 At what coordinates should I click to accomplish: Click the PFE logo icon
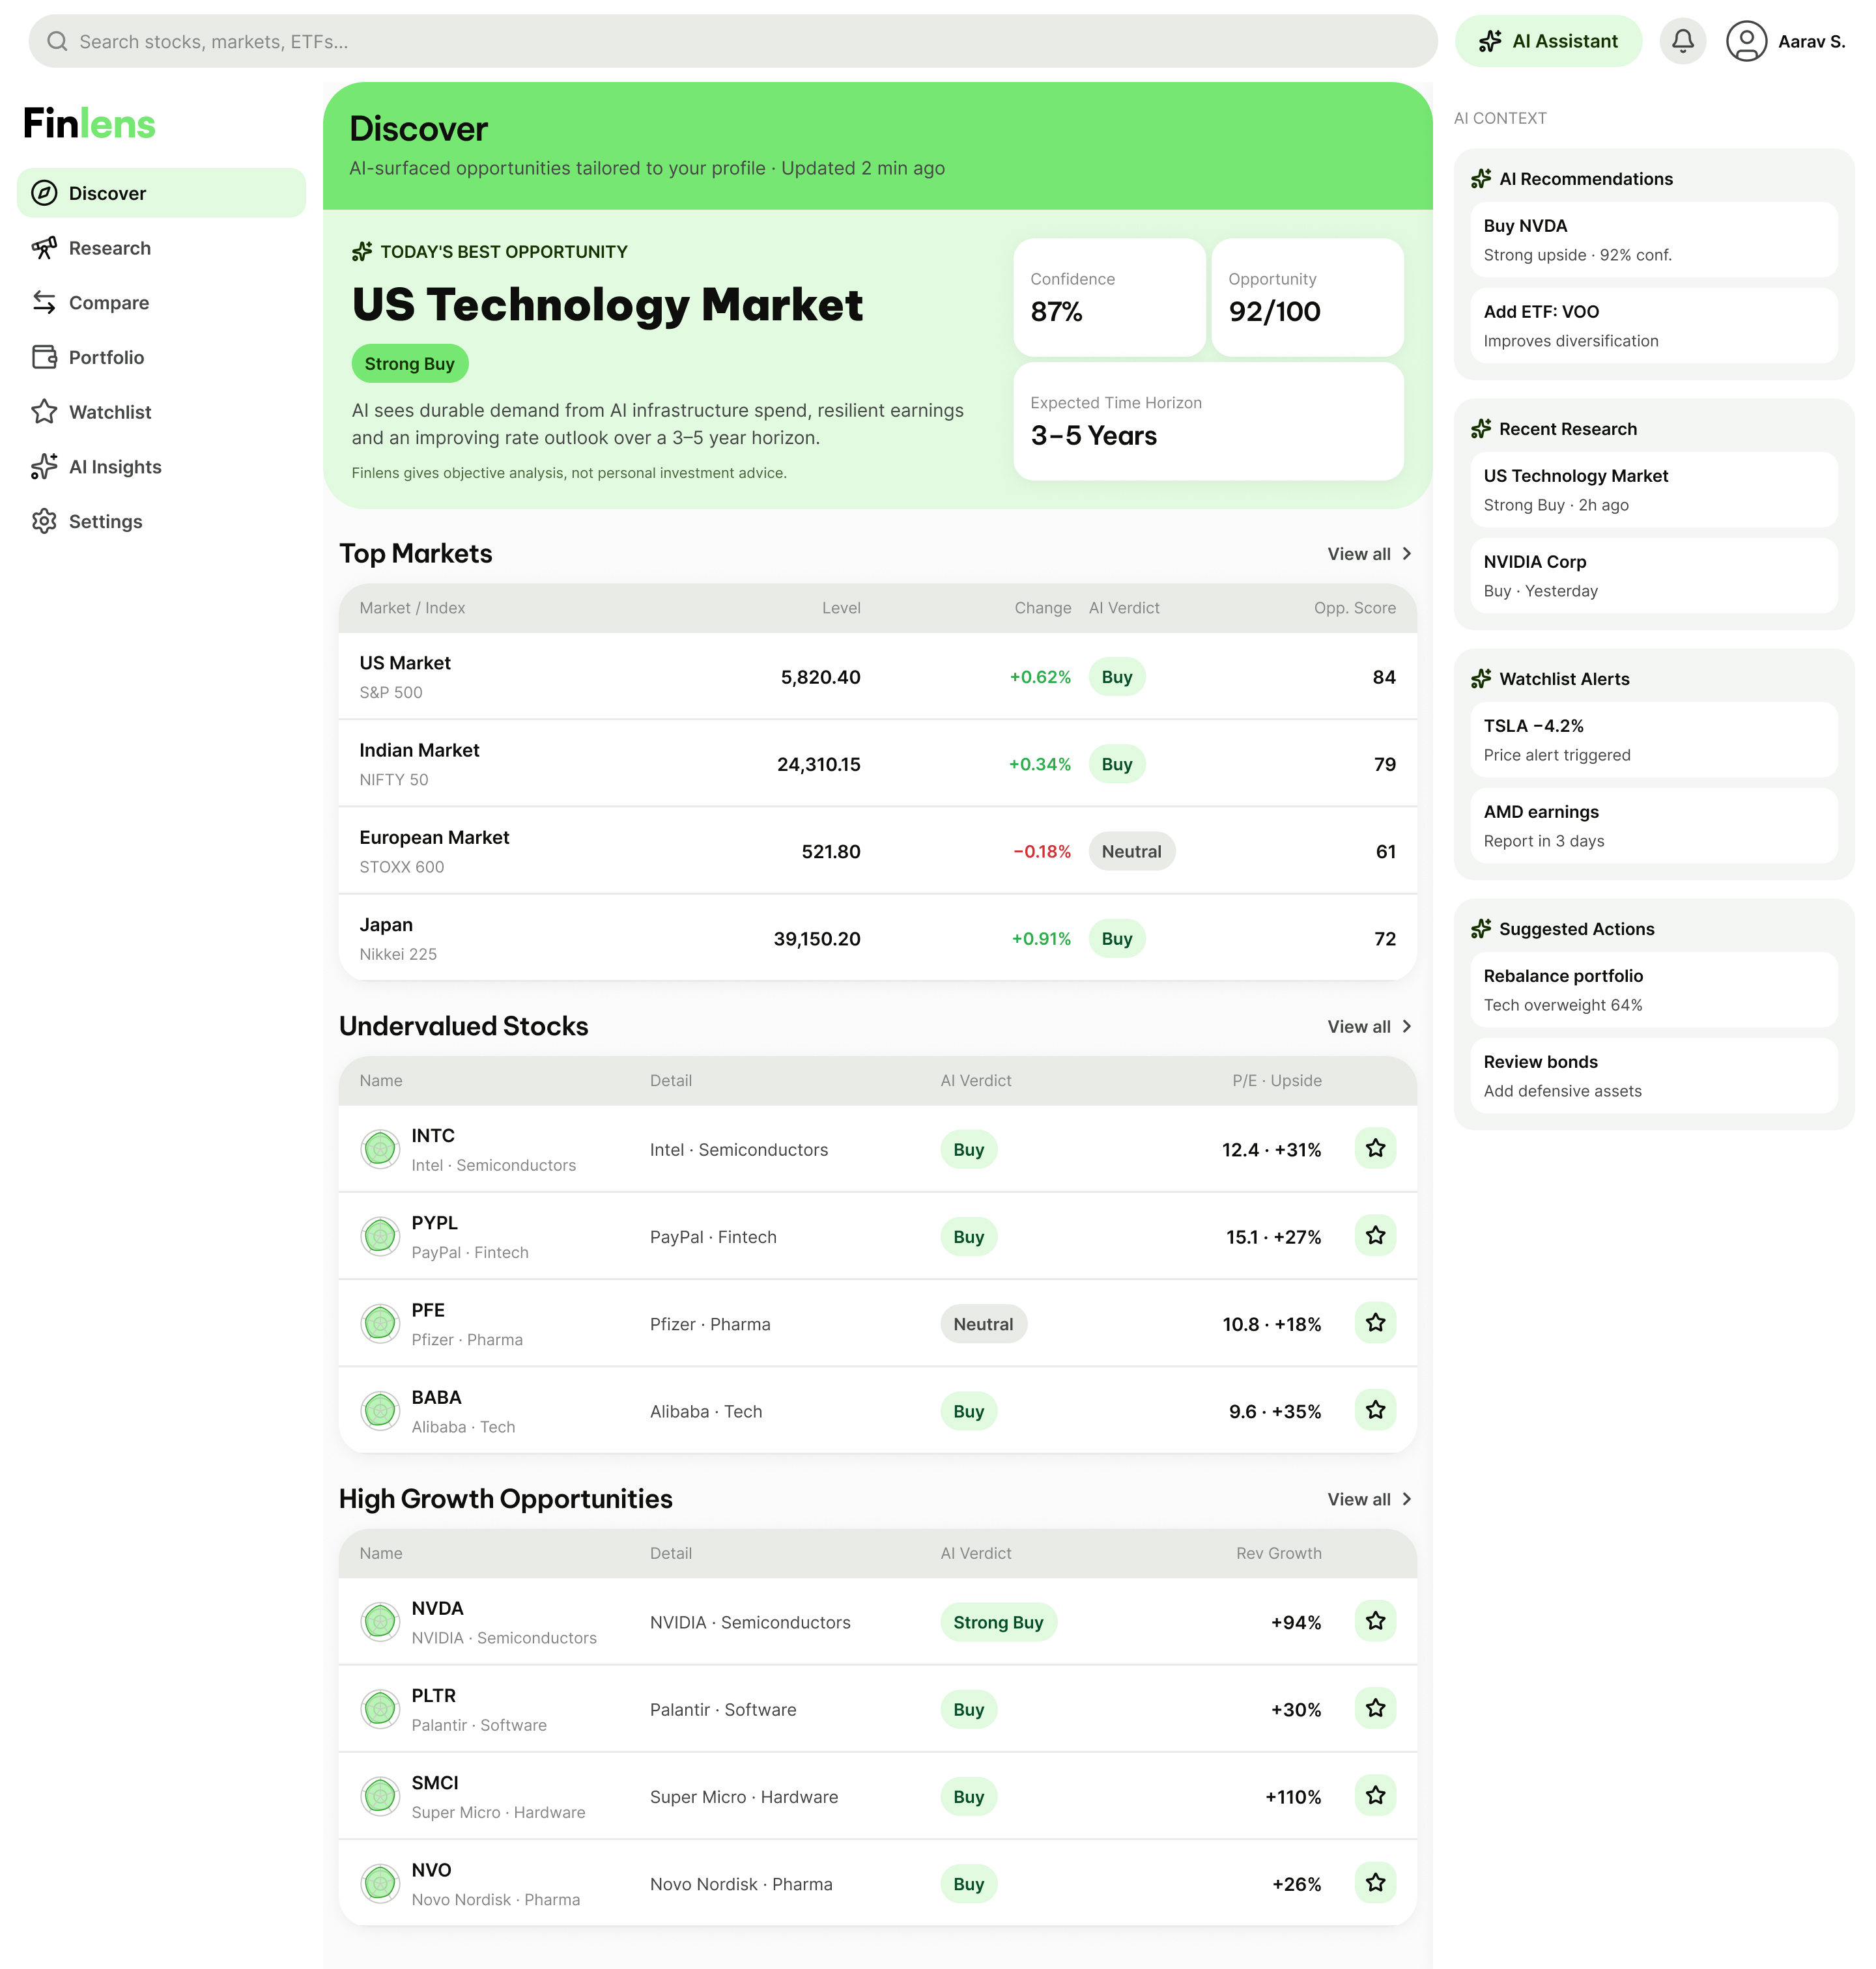point(380,1323)
